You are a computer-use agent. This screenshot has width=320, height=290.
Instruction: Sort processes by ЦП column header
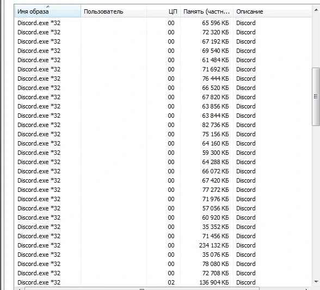coord(163,11)
